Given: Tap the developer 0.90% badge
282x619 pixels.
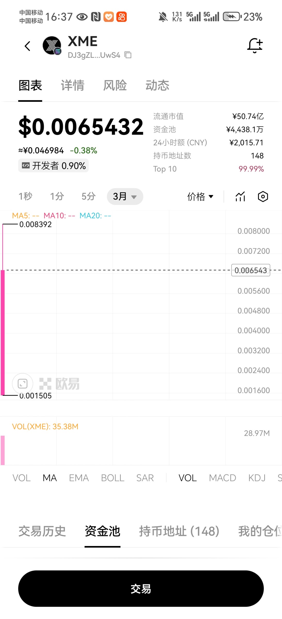Looking at the screenshot, I should 53,166.
